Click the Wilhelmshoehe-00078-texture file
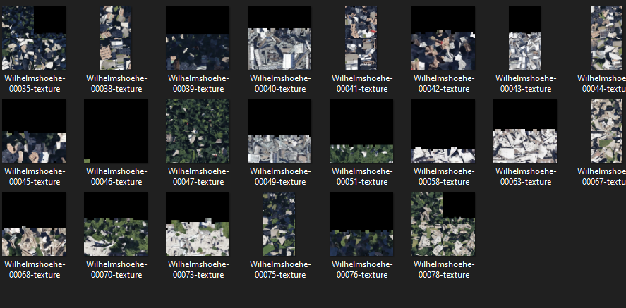This screenshot has width=626, height=308. click(x=443, y=224)
